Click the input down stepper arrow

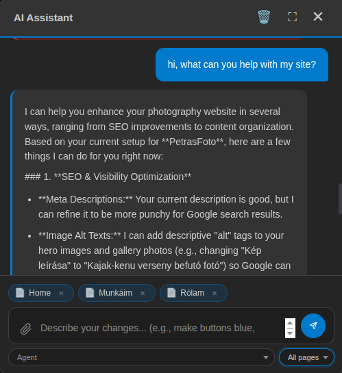[x=290, y=333]
